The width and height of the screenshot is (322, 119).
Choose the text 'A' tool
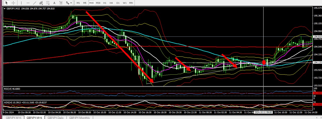pos(54,3)
